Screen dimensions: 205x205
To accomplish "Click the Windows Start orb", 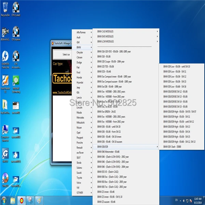I will pos(4,201).
